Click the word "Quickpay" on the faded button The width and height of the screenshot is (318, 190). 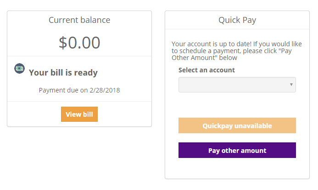[x=218, y=125]
